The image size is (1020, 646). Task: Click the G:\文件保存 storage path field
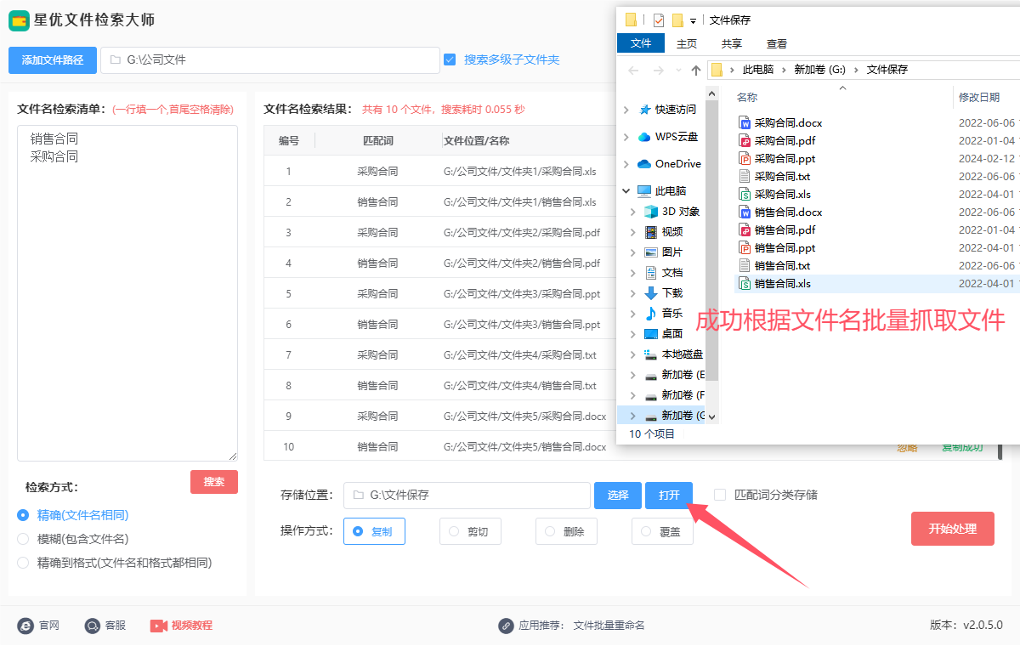pyautogui.click(x=467, y=496)
